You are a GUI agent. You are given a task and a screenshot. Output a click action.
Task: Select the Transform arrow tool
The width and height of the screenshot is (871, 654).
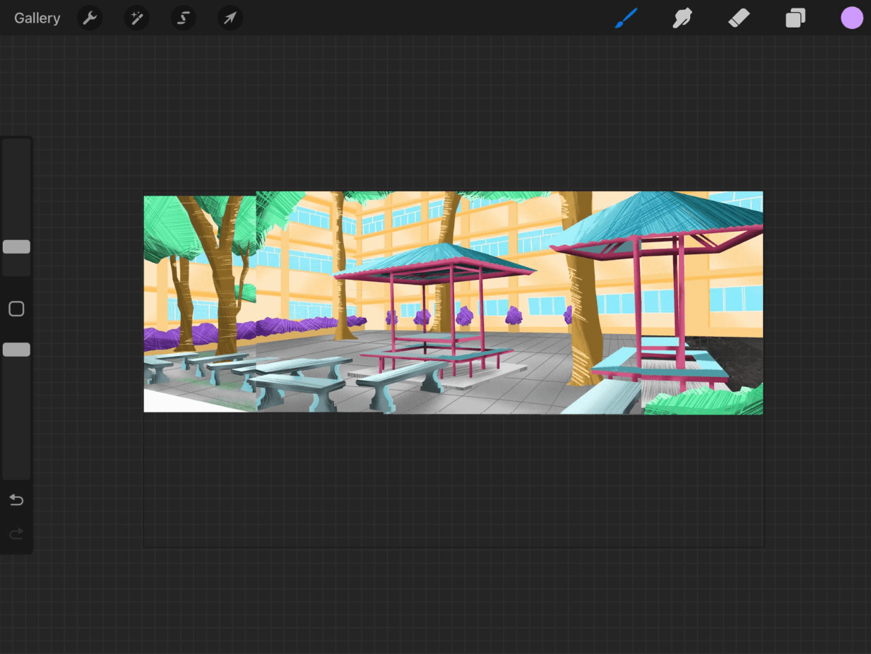[x=230, y=18]
